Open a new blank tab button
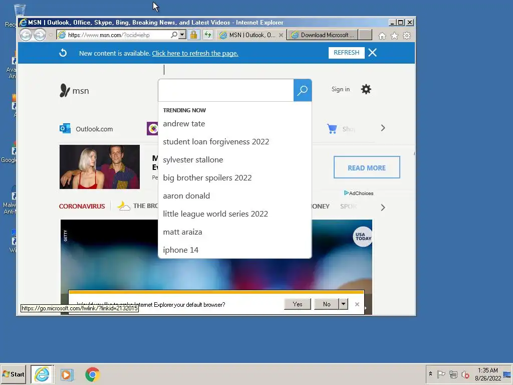This screenshot has height=385, width=513. (x=365, y=35)
